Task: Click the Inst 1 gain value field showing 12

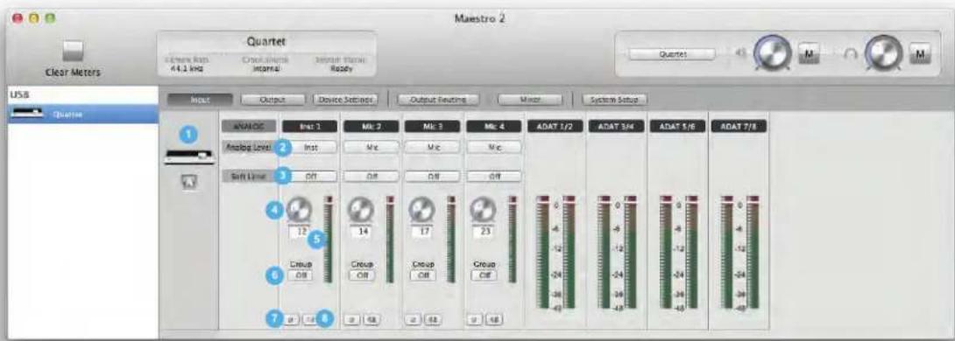Action: (x=300, y=232)
